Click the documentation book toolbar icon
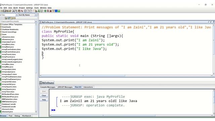Image resolution: width=215 pixels, height=121 pixels. pyautogui.click(x=42, y=11)
